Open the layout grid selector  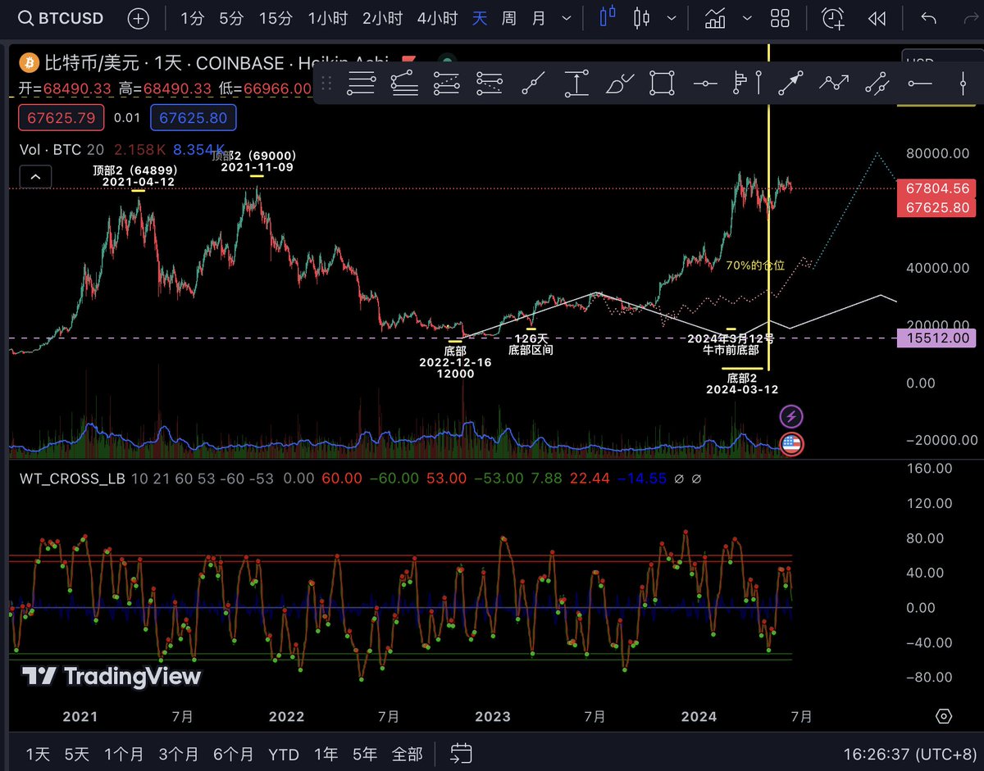[781, 18]
